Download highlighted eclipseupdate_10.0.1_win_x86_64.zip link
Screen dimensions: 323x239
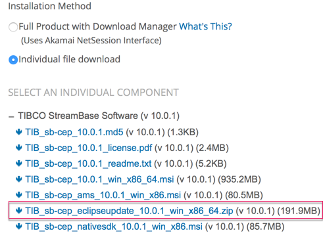129,211
